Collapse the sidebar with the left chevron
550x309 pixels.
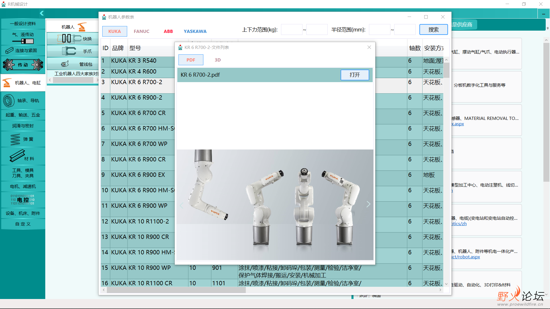[42, 13]
